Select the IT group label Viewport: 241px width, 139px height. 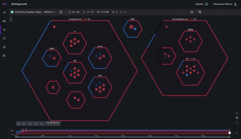tap(75, 32)
